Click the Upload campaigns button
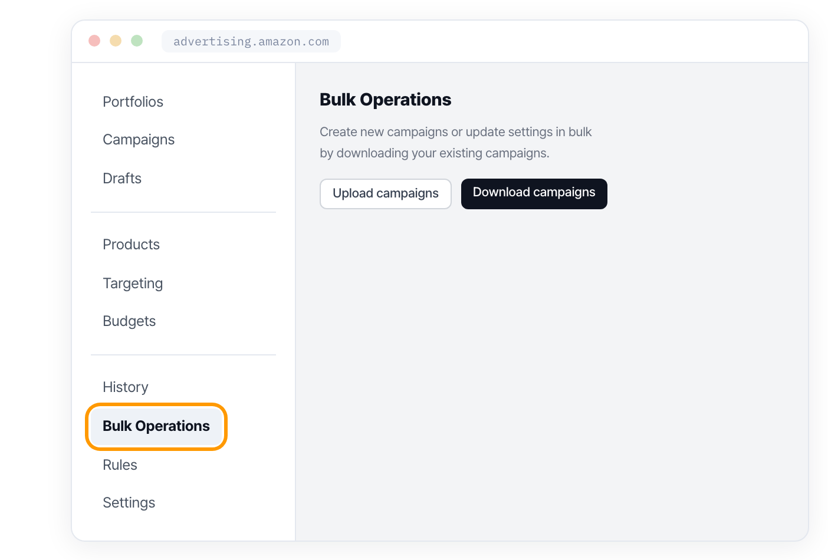Viewport: 828px width, 560px height. tap(386, 194)
